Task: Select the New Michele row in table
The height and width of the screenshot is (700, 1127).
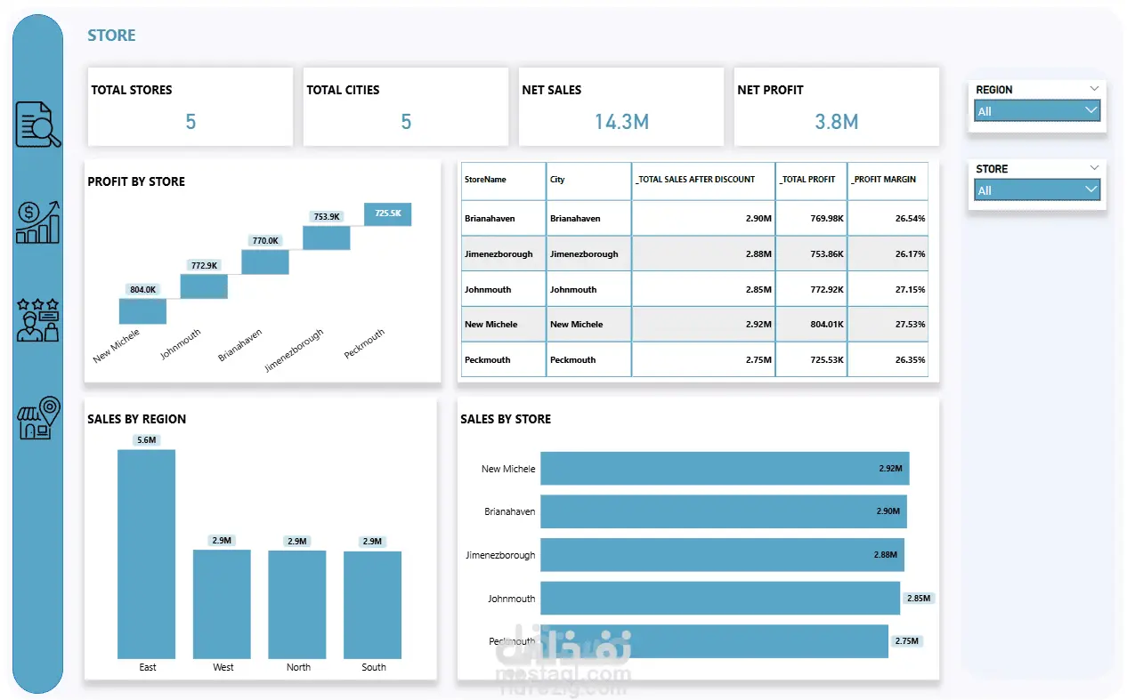Action: pyautogui.click(x=694, y=325)
